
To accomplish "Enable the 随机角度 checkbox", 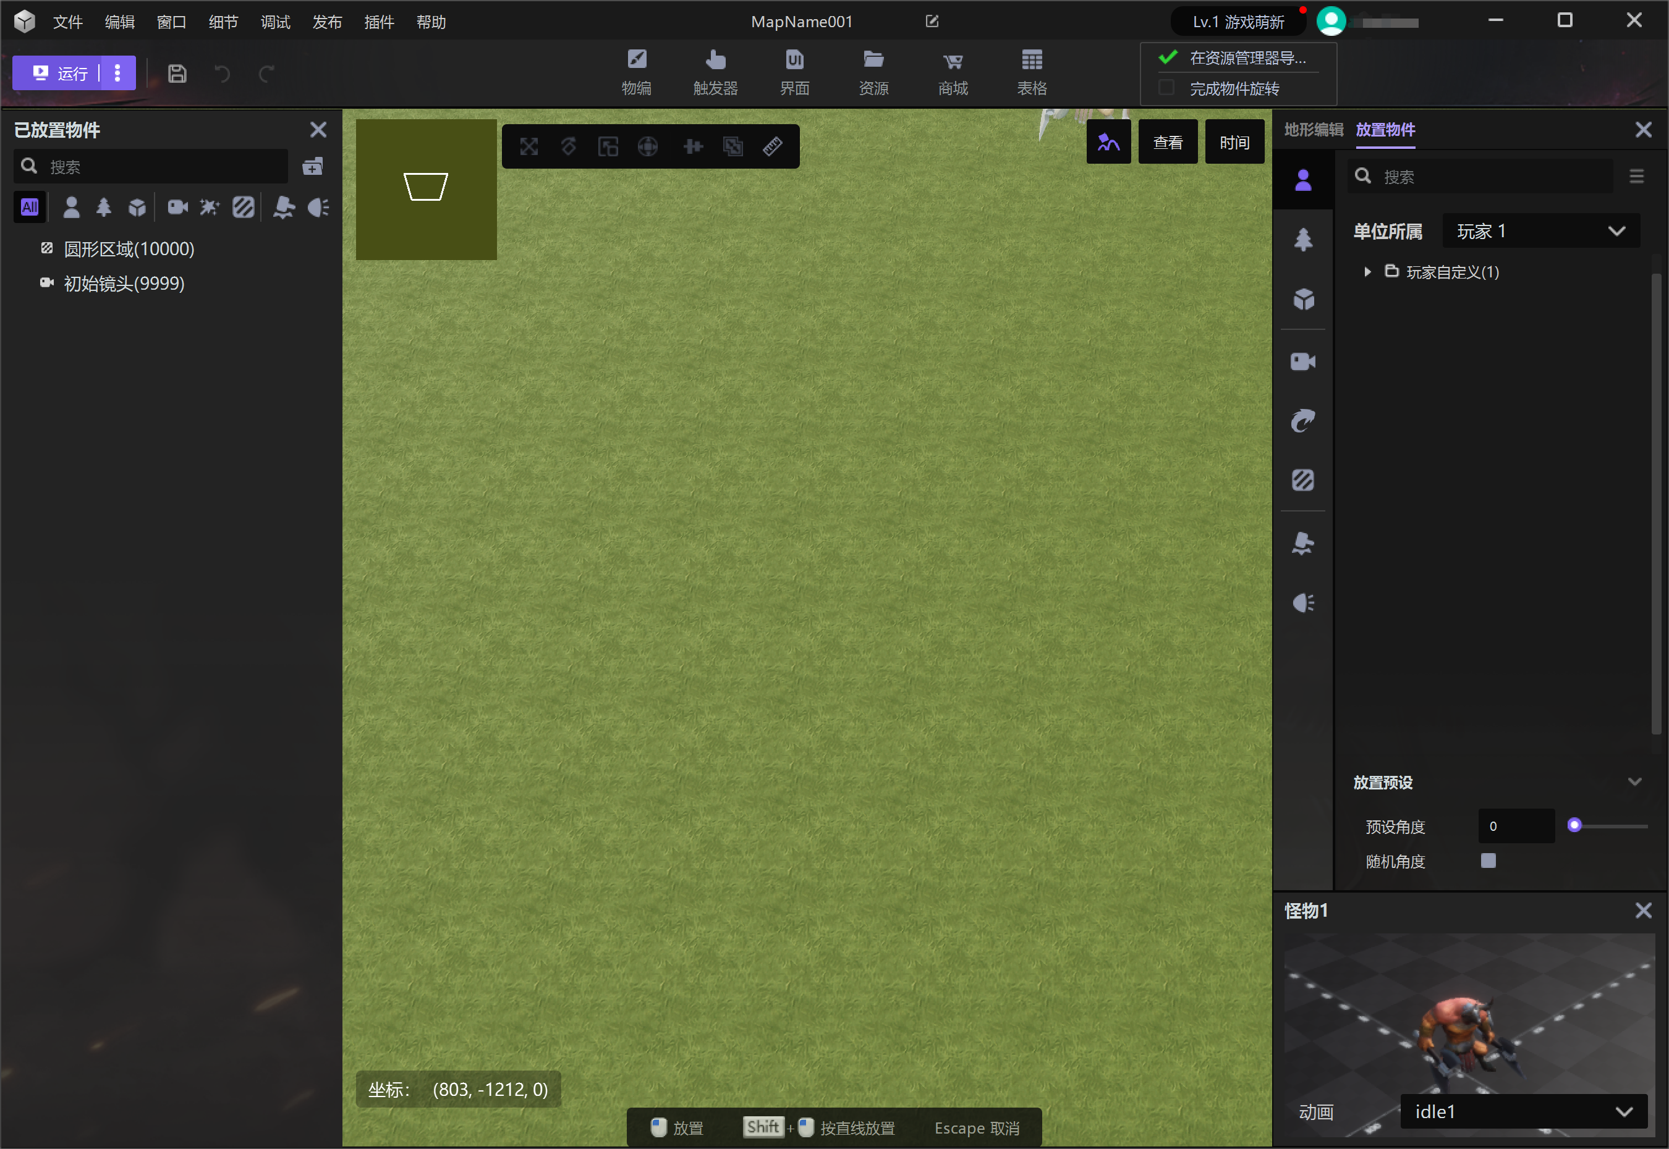I will pyautogui.click(x=1489, y=861).
